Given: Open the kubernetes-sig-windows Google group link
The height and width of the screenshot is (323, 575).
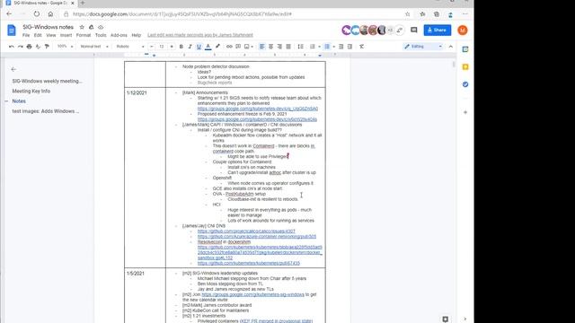Looking at the screenshot, I should [x=252, y=294].
